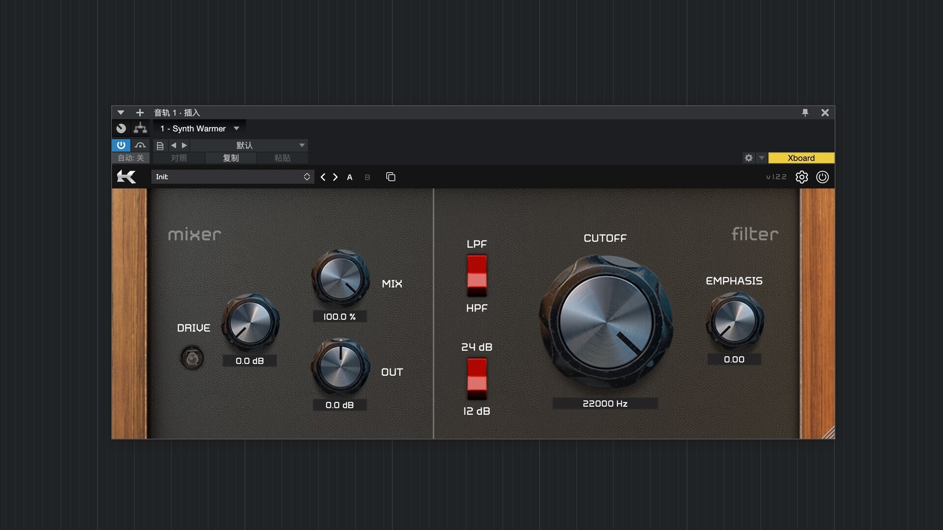Switch to state B
943x530 pixels.
tap(367, 177)
